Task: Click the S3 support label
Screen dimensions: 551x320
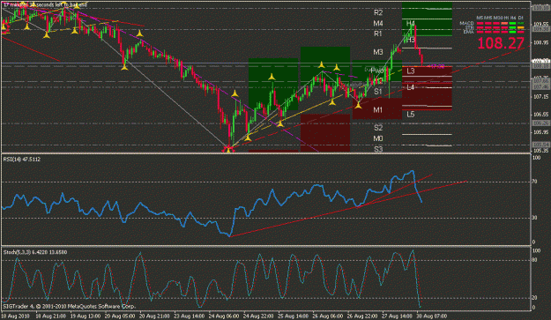Action: pos(378,149)
